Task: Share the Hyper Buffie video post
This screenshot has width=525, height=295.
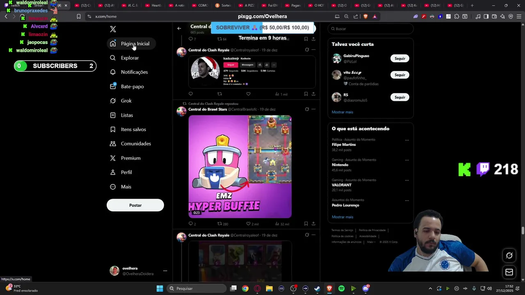Action: [x=313, y=224]
